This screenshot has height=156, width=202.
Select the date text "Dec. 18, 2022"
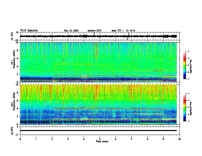[x=71, y=31]
